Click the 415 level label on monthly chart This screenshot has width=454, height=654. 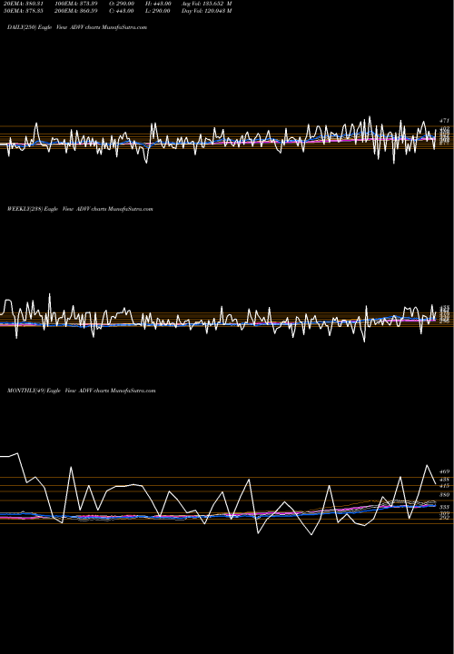[x=444, y=486]
